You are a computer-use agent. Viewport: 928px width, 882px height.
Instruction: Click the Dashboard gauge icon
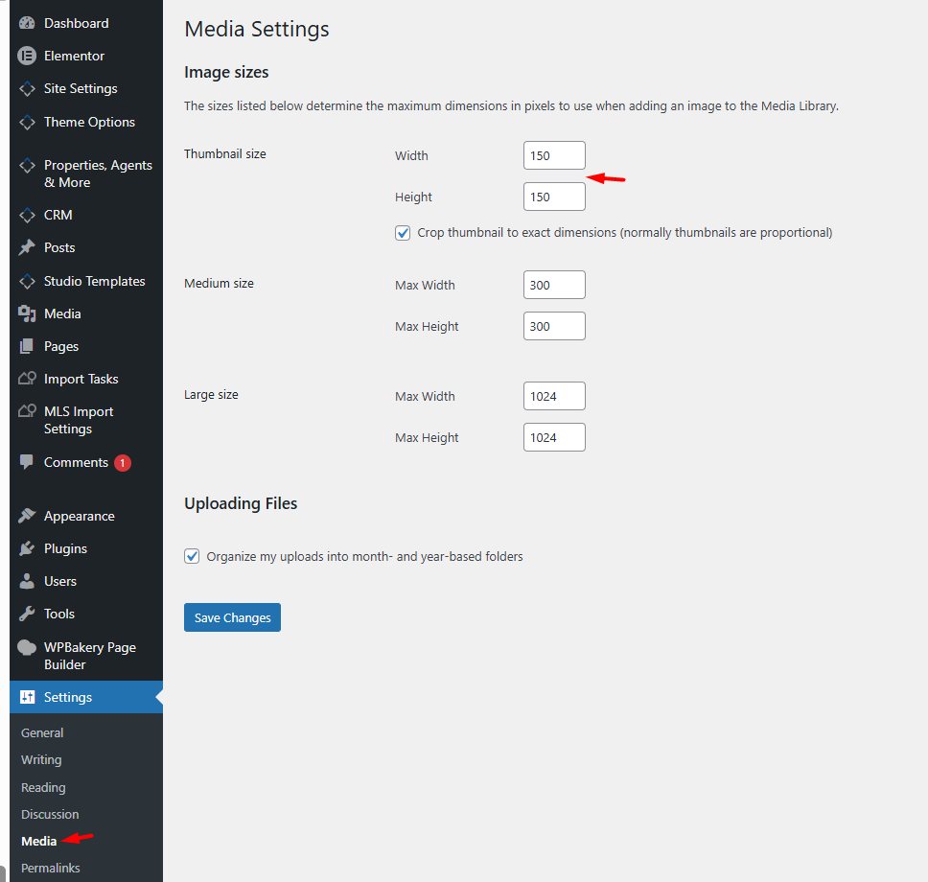(x=27, y=23)
